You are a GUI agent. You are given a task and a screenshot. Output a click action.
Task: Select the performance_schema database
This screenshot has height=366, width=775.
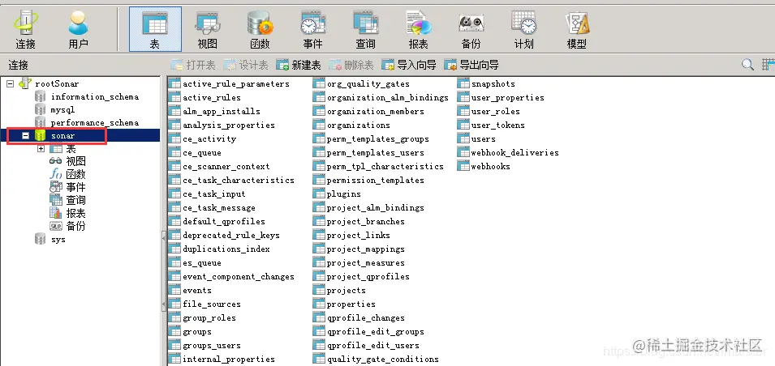click(x=94, y=122)
